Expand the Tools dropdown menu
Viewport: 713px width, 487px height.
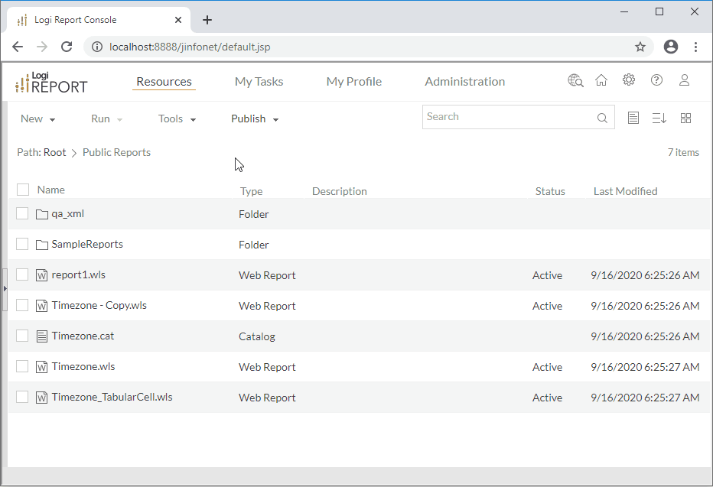[177, 119]
